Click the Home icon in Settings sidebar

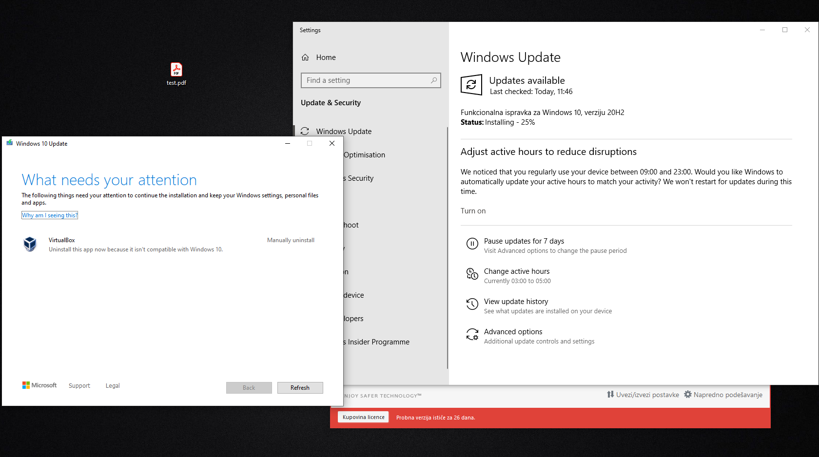pos(305,57)
